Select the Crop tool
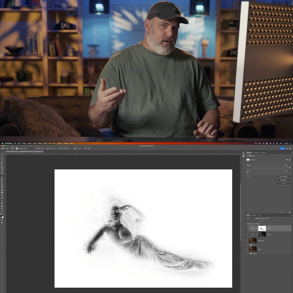293x293 pixels. click(2, 165)
